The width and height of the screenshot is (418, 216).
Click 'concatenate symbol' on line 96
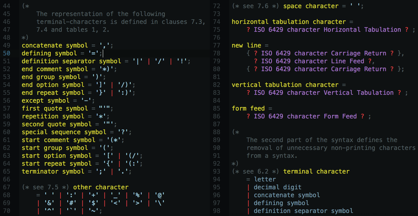coord(287,195)
